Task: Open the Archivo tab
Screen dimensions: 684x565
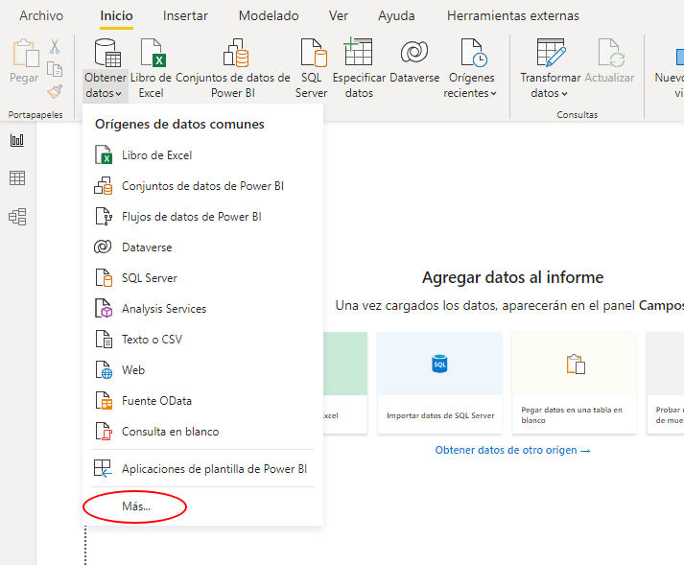Action: coord(41,15)
